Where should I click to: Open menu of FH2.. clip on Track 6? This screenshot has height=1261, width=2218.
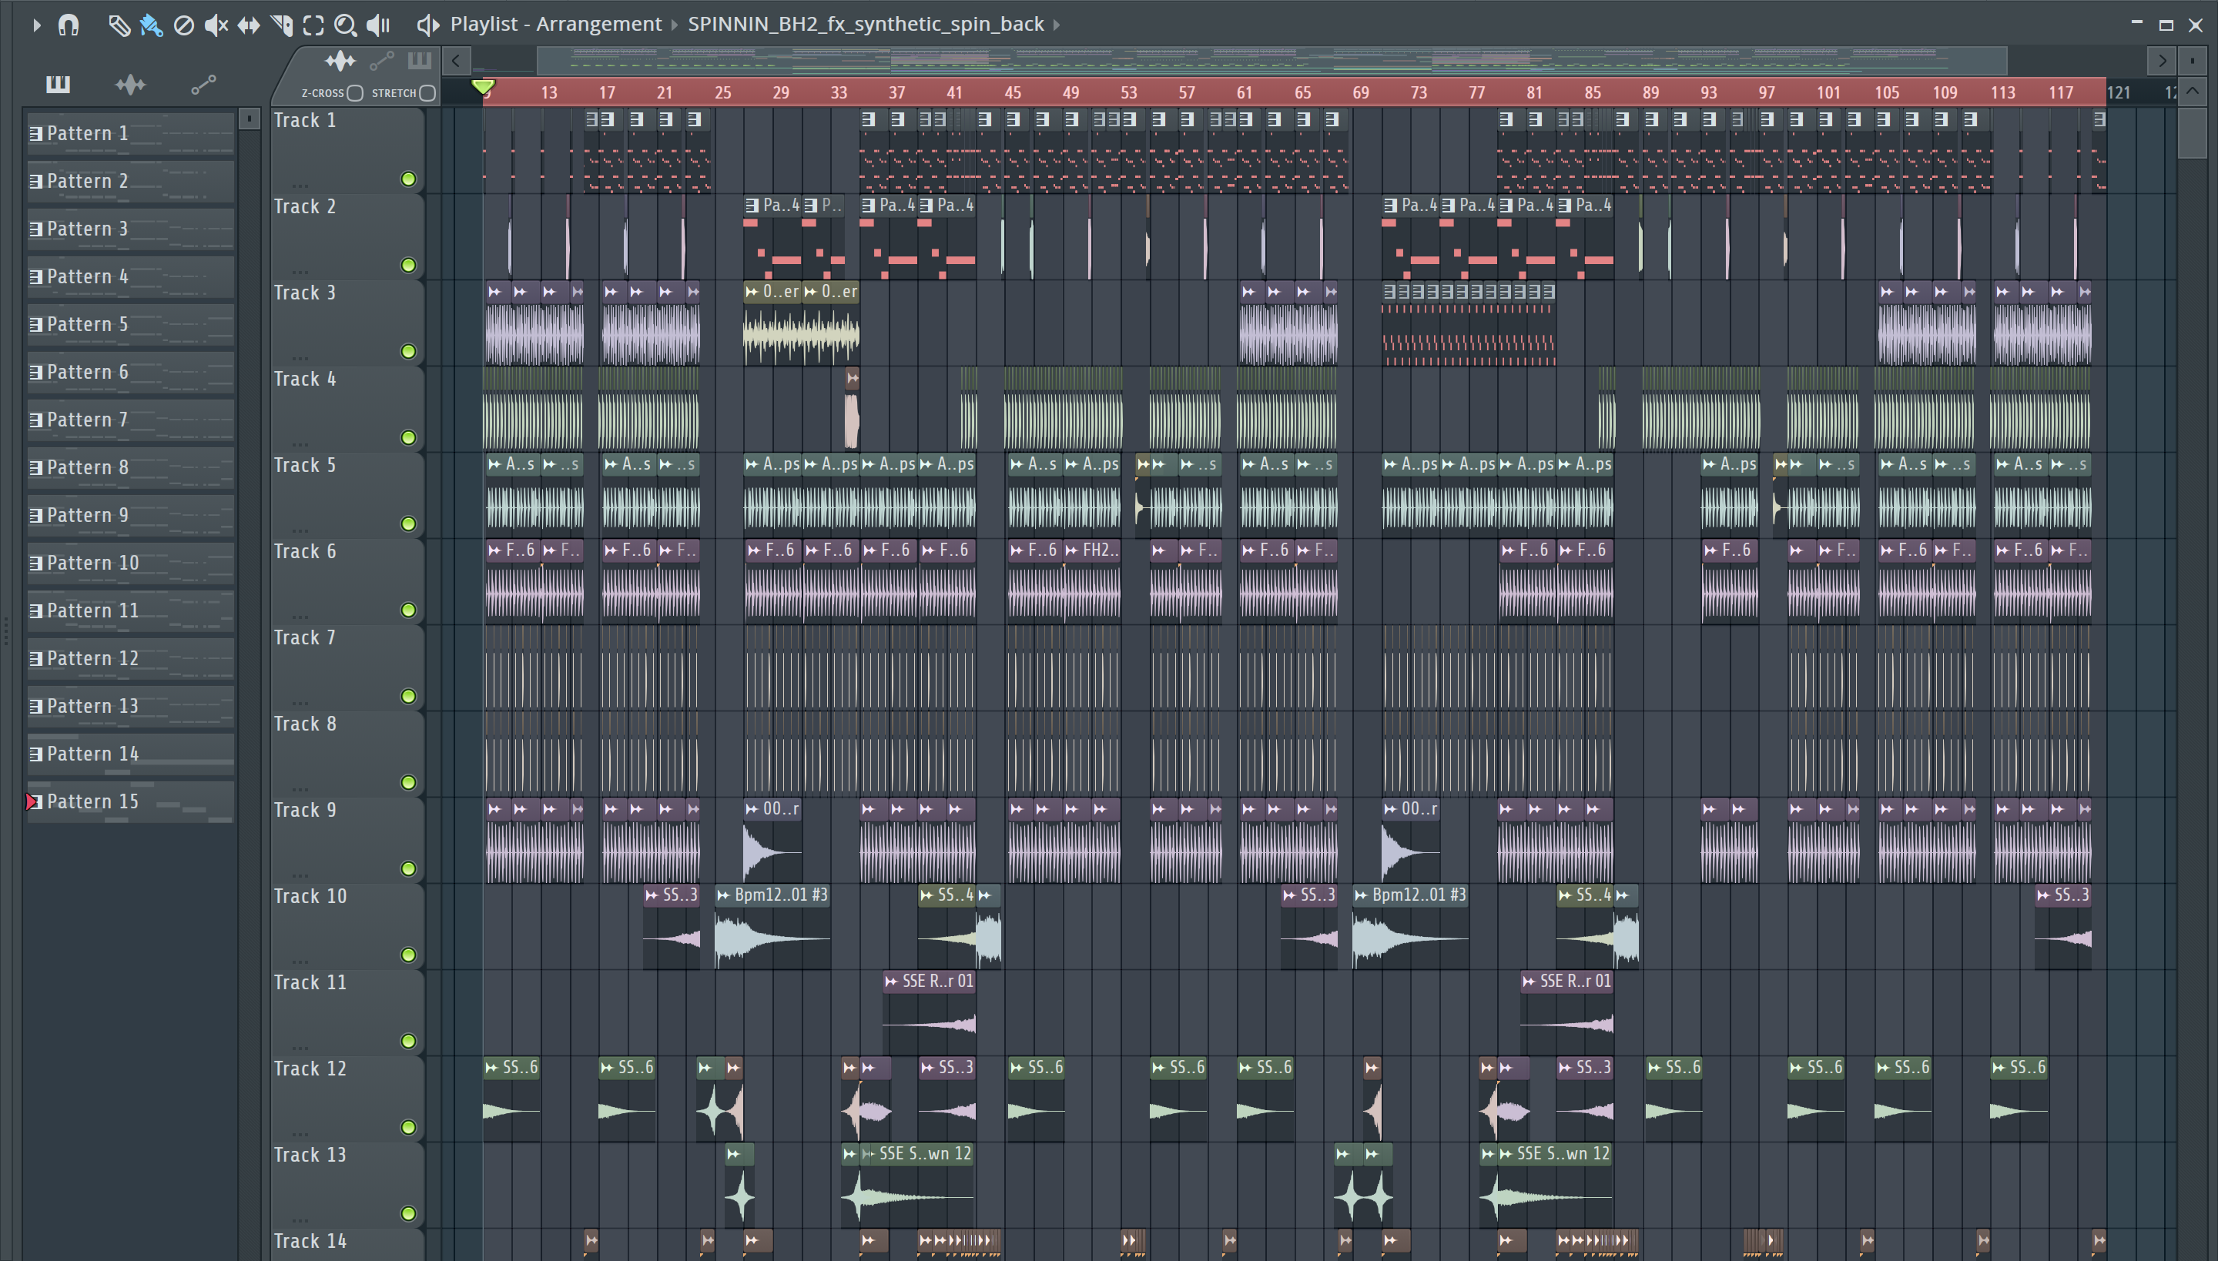point(1072,550)
